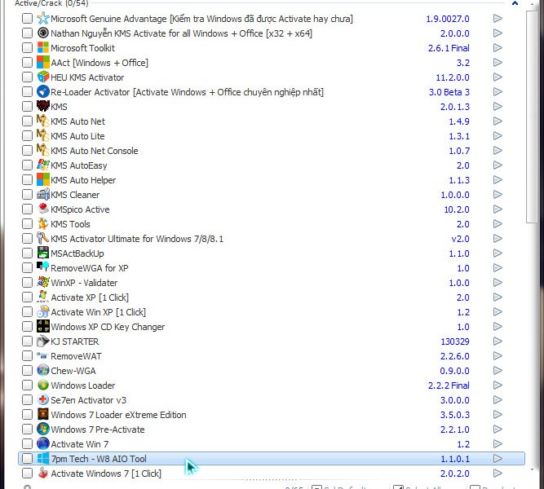544x489 pixels.
Task: Run Microsoft Toolkit with its play arrow
Action: 498,47
